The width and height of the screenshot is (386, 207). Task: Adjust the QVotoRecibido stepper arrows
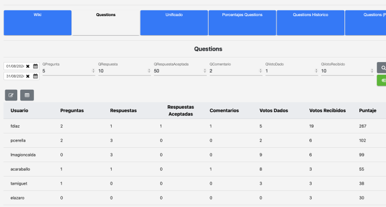coord(372,71)
